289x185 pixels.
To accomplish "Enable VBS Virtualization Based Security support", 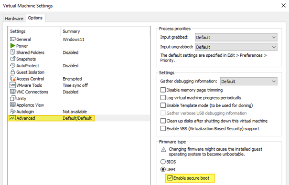I will coord(163,128).
